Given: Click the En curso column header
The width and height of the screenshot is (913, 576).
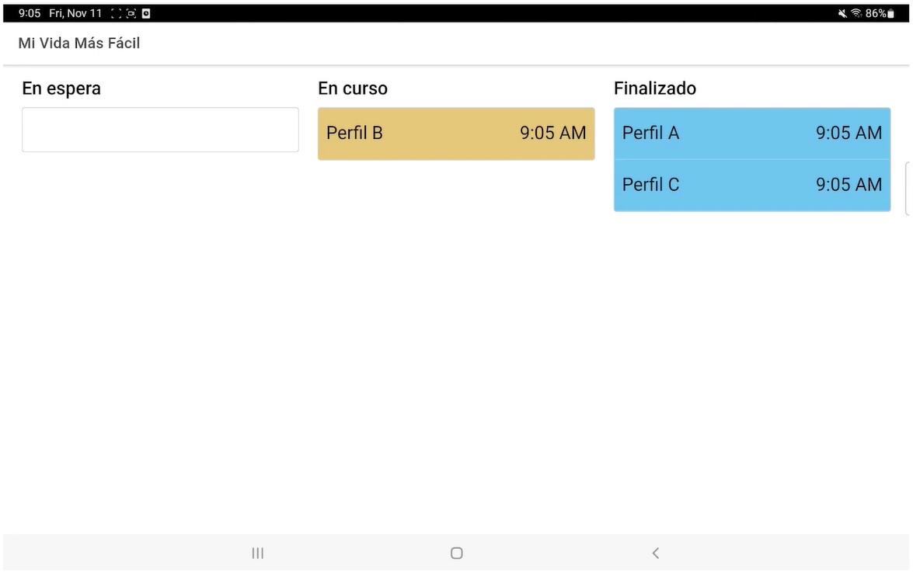Looking at the screenshot, I should (x=352, y=88).
